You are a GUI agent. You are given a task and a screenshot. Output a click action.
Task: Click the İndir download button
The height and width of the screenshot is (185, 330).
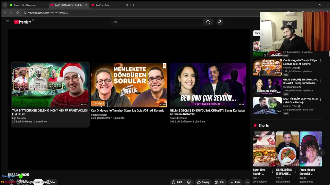[x=235, y=182]
